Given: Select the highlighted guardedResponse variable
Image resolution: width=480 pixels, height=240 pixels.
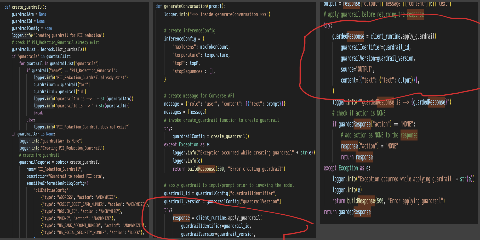Looking at the screenshot, I should (348, 37).
